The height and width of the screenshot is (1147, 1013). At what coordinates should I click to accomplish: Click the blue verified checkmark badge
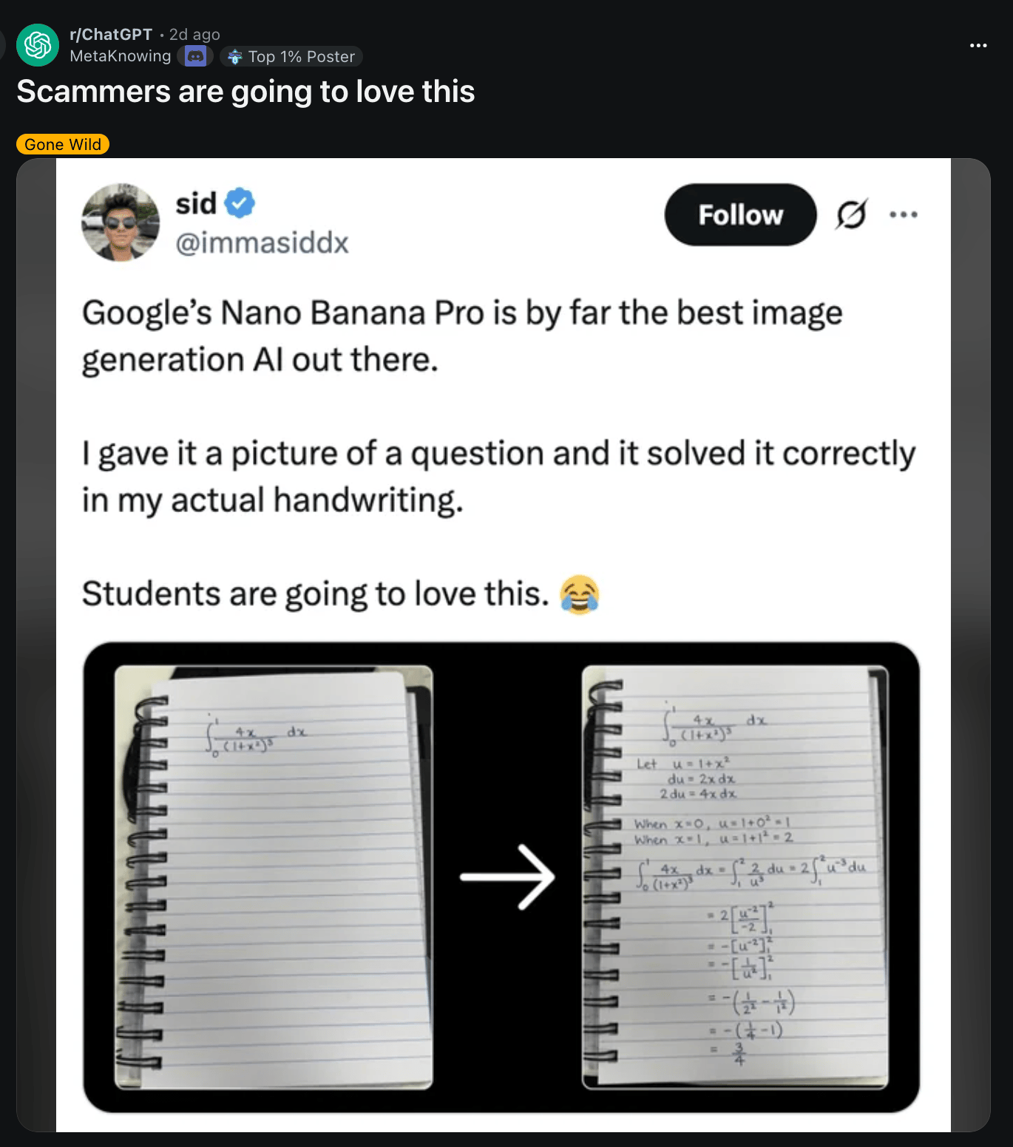[240, 203]
